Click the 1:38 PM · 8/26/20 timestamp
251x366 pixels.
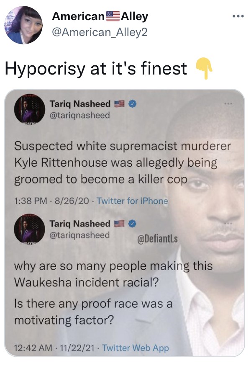[51, 201]
